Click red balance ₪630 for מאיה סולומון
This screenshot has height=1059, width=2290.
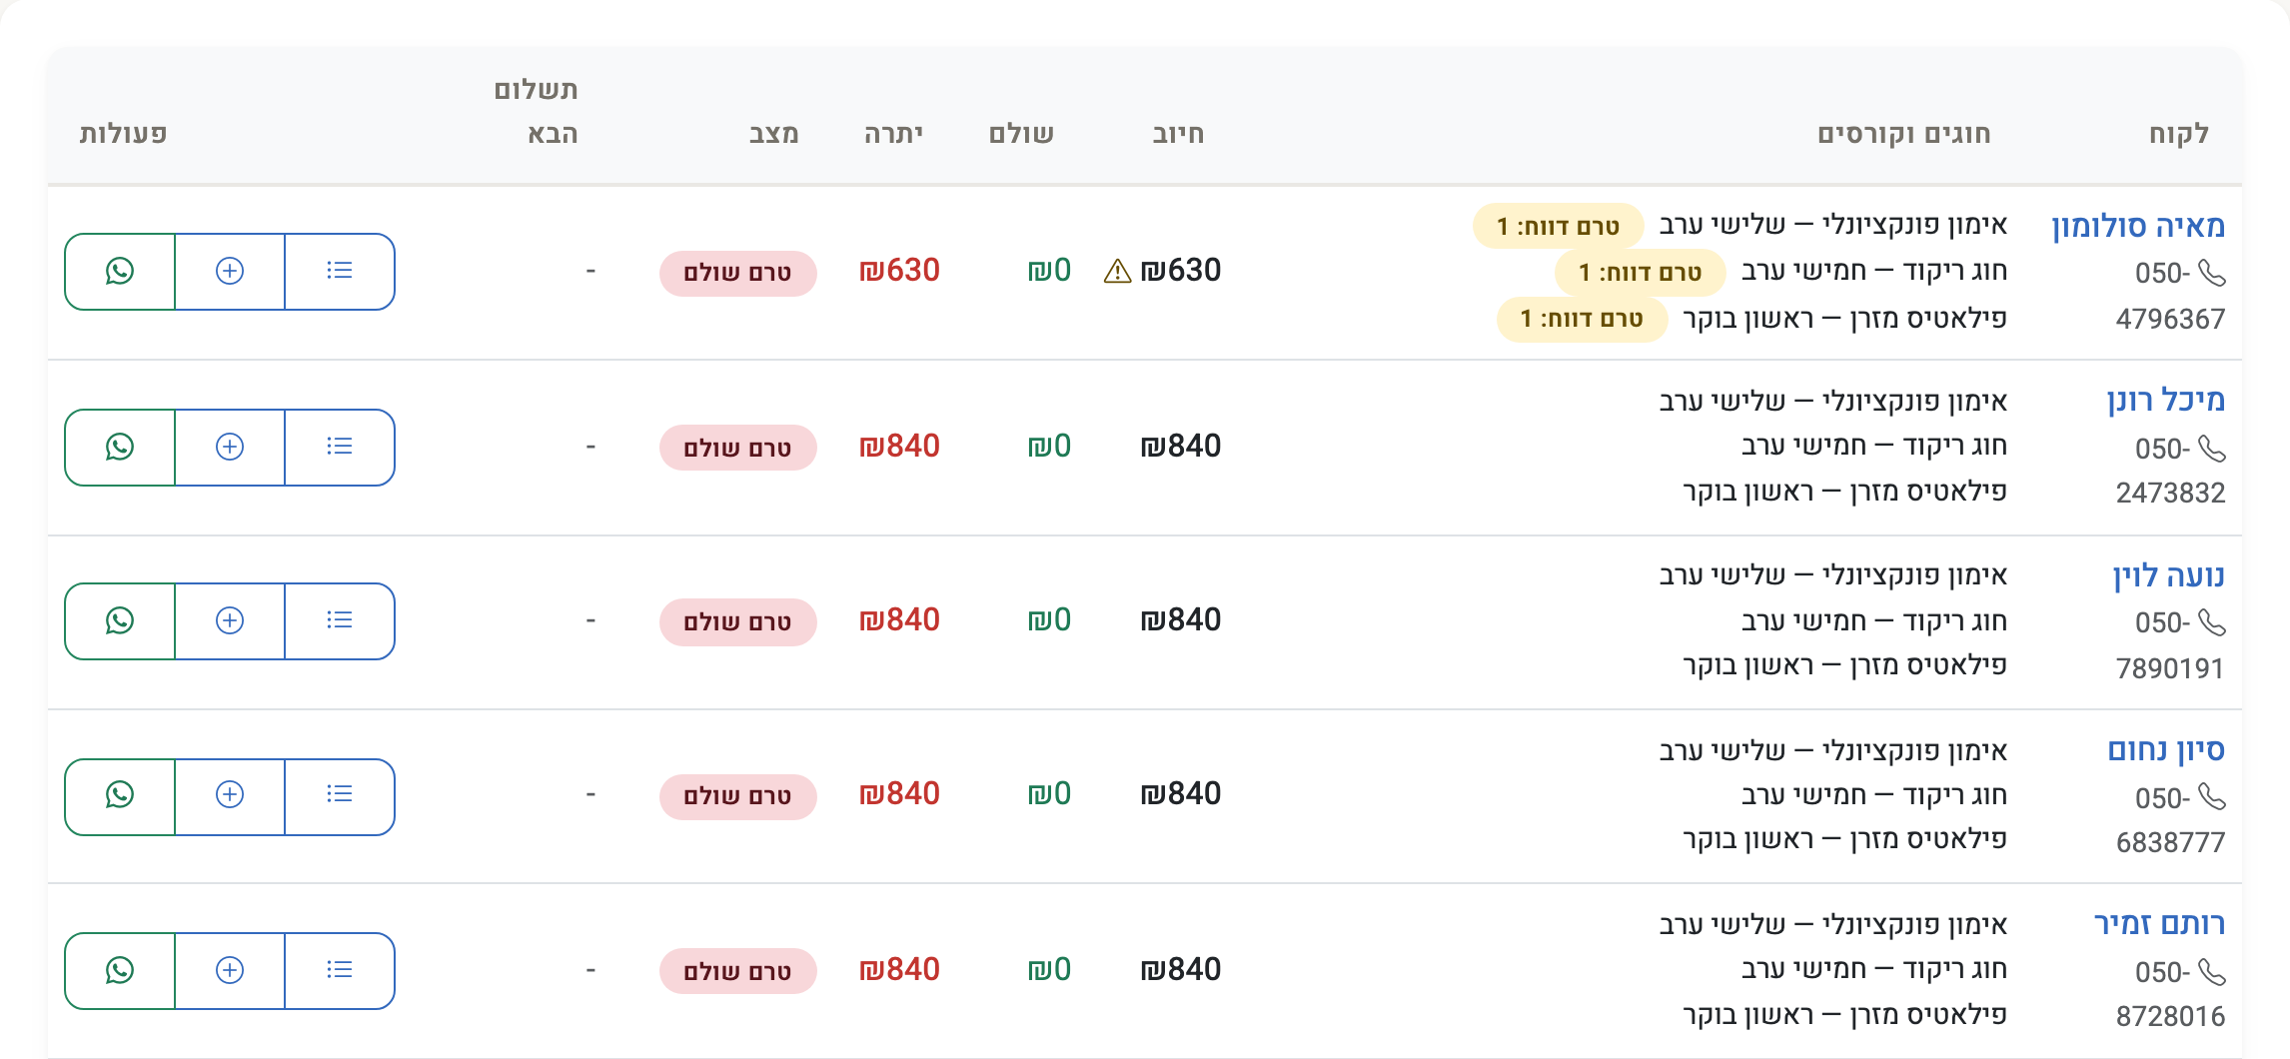[x=899, y=271]
